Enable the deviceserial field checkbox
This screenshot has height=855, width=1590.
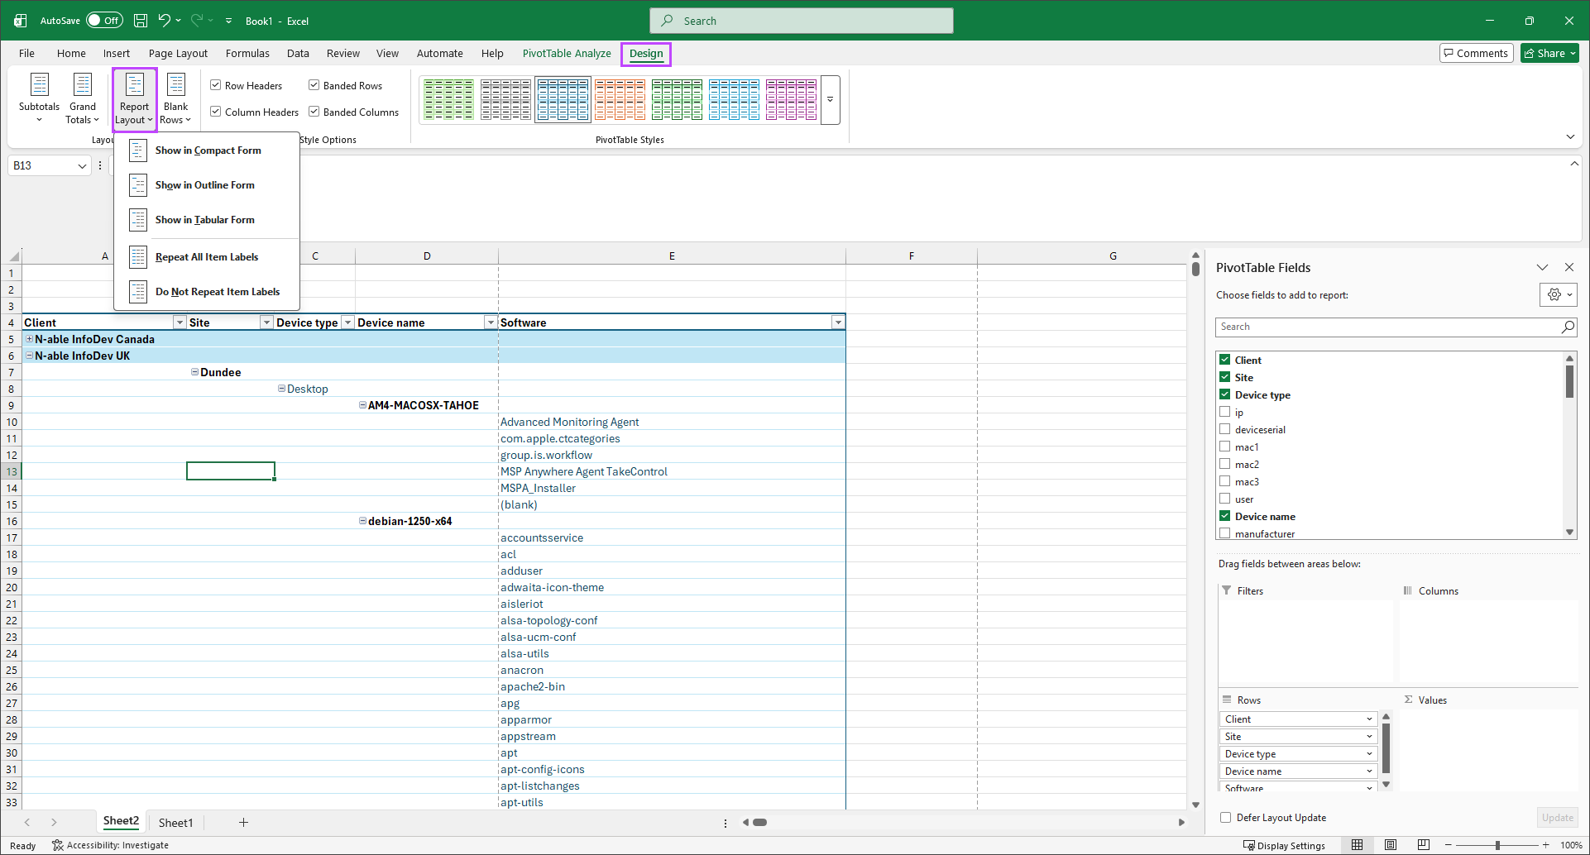tap(1225, 429)
